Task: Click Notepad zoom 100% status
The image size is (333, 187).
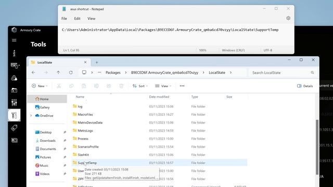Action: click(x=202, y=50)
